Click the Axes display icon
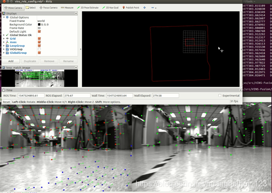 [x=7, y=42]
